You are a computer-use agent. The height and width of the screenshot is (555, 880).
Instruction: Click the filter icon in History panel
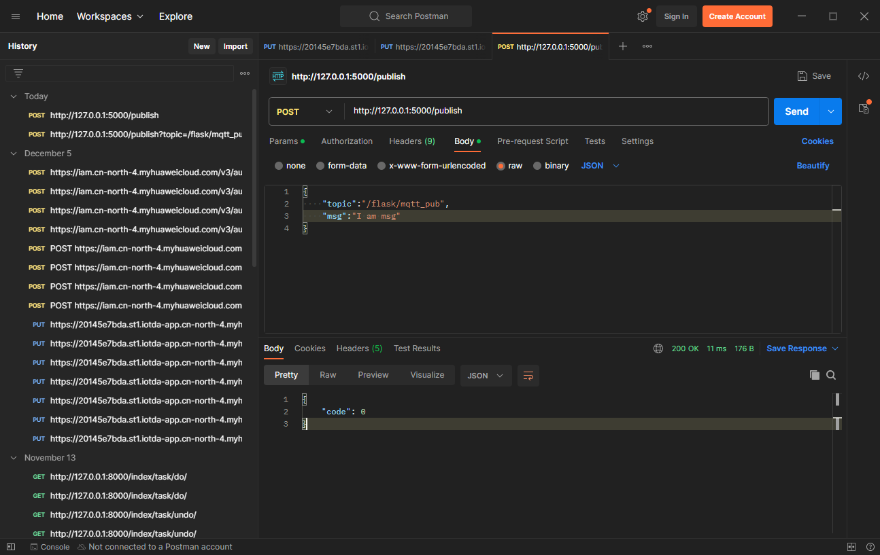pos(18,73)
